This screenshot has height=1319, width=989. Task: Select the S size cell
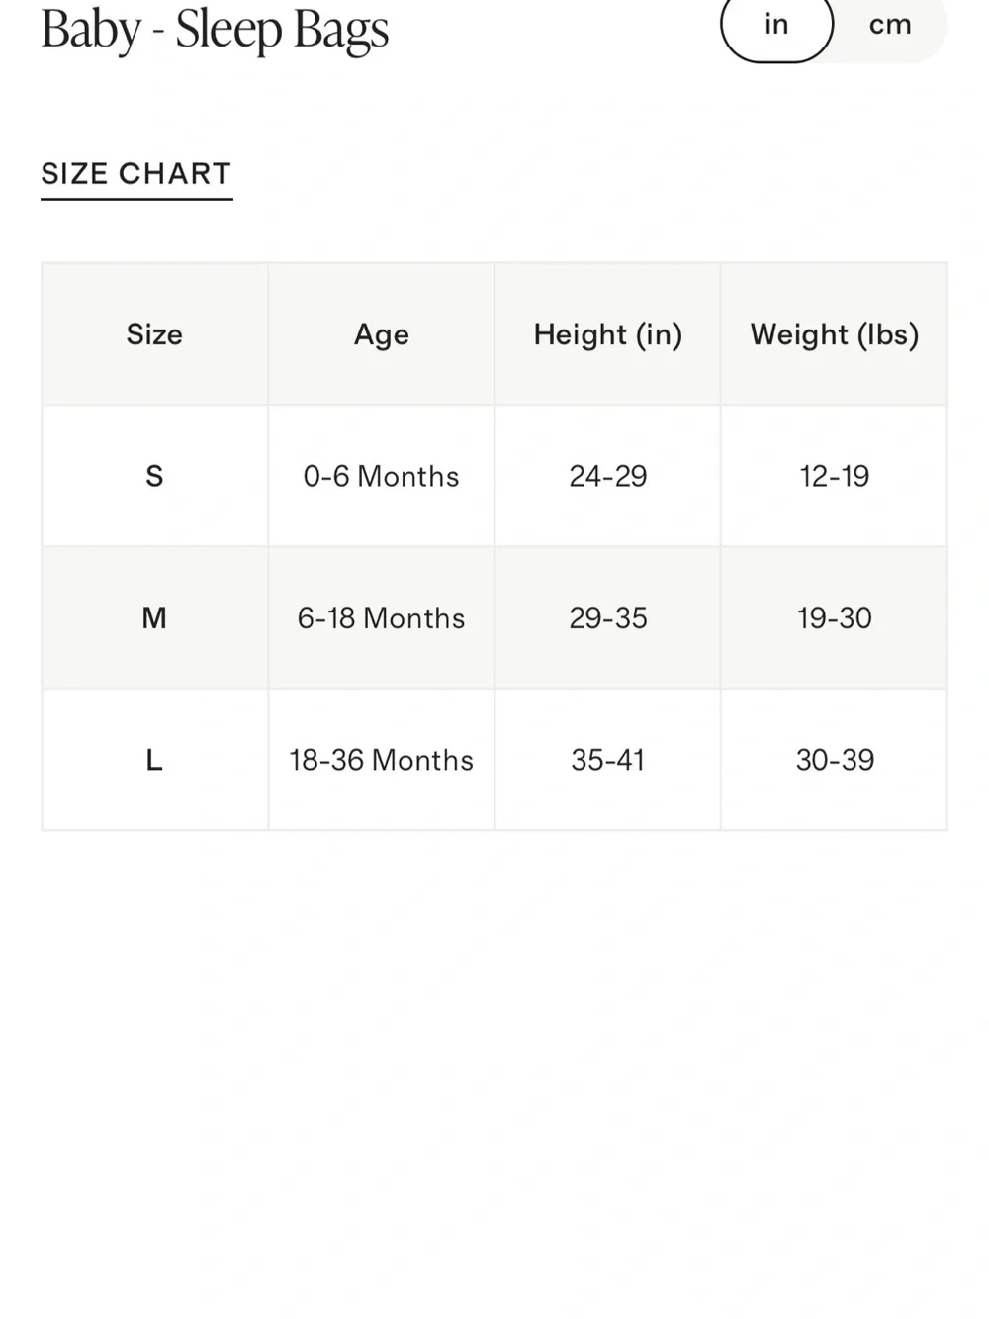click(x=154, y=476)
